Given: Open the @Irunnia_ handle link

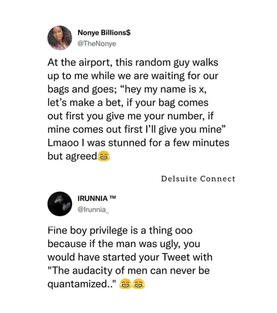Looking at the screenshot, I should click(93, 210).
